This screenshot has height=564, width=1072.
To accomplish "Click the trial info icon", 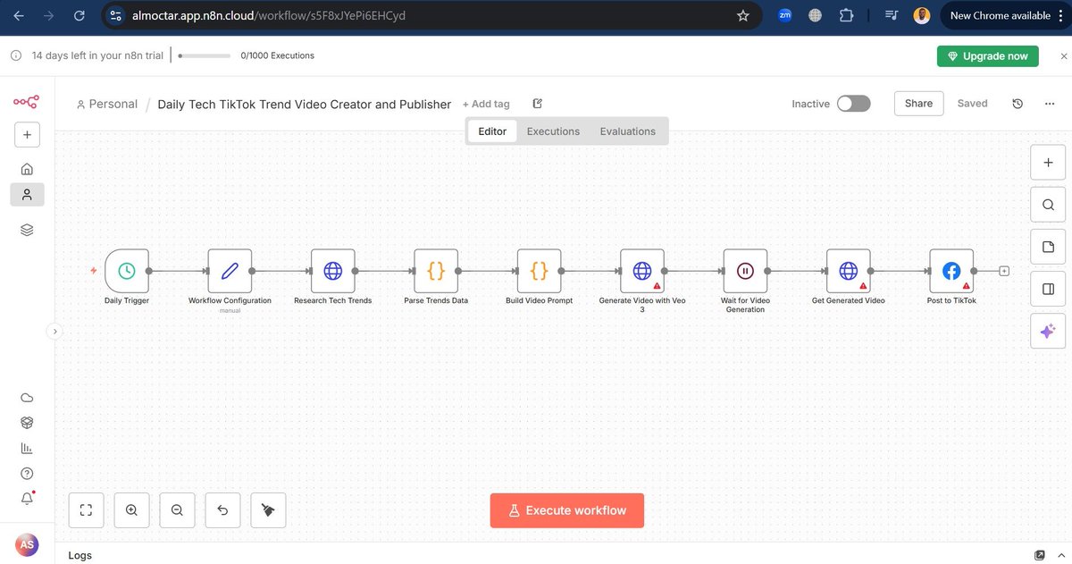I will (15, 55).
